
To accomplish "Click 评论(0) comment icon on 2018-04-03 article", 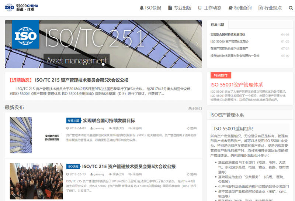I will click(135, 128).
